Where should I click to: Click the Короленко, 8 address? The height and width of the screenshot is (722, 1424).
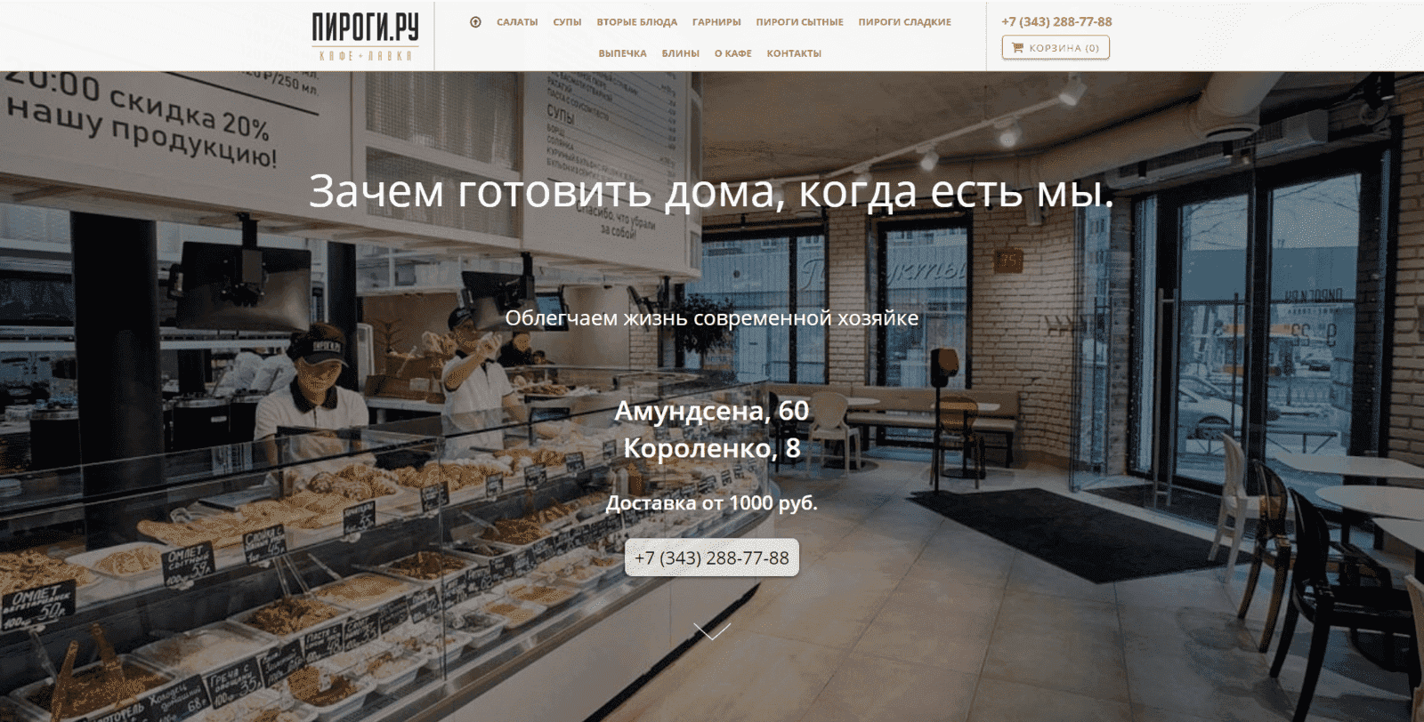point(712,448)
